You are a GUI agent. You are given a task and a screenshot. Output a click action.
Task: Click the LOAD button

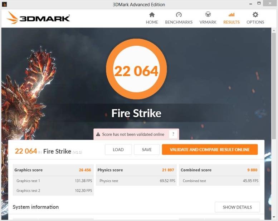(118, 150)
